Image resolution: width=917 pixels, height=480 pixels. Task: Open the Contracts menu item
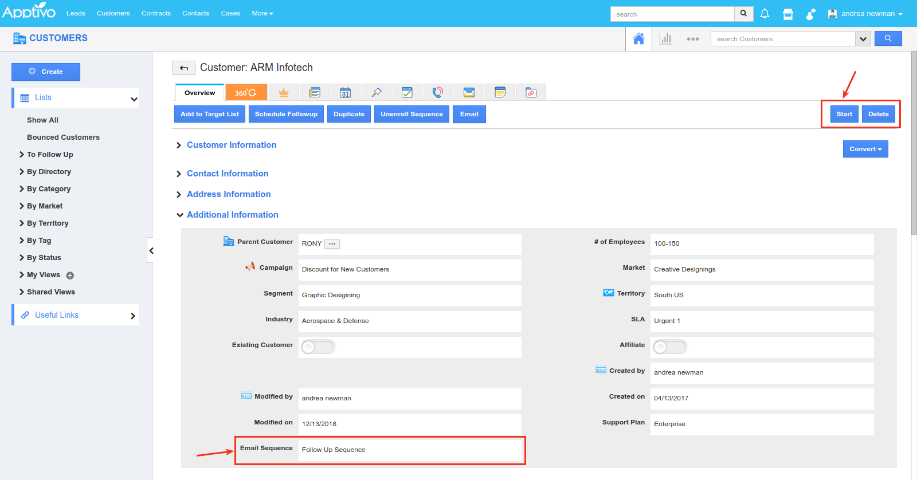click(x=156, y=13)
